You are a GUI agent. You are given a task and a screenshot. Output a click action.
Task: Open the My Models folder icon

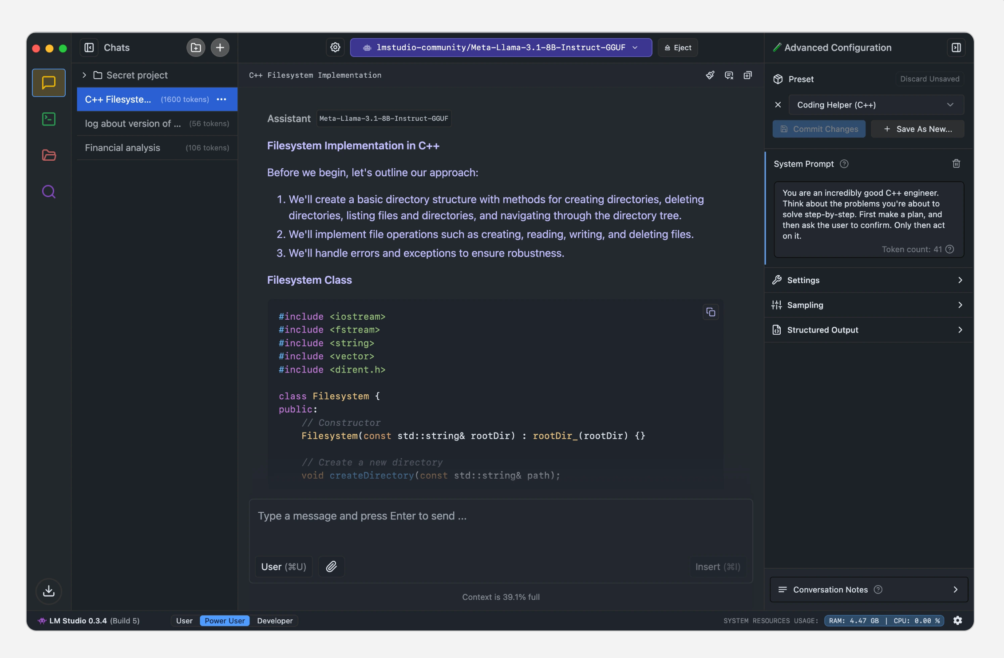49,155
